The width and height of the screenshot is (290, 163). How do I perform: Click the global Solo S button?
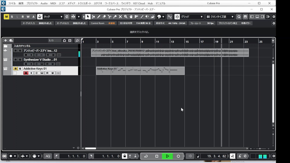click(12, 17)
